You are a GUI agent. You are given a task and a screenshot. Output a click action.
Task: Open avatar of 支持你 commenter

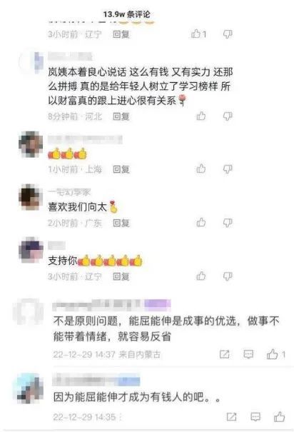pos(31,250)
